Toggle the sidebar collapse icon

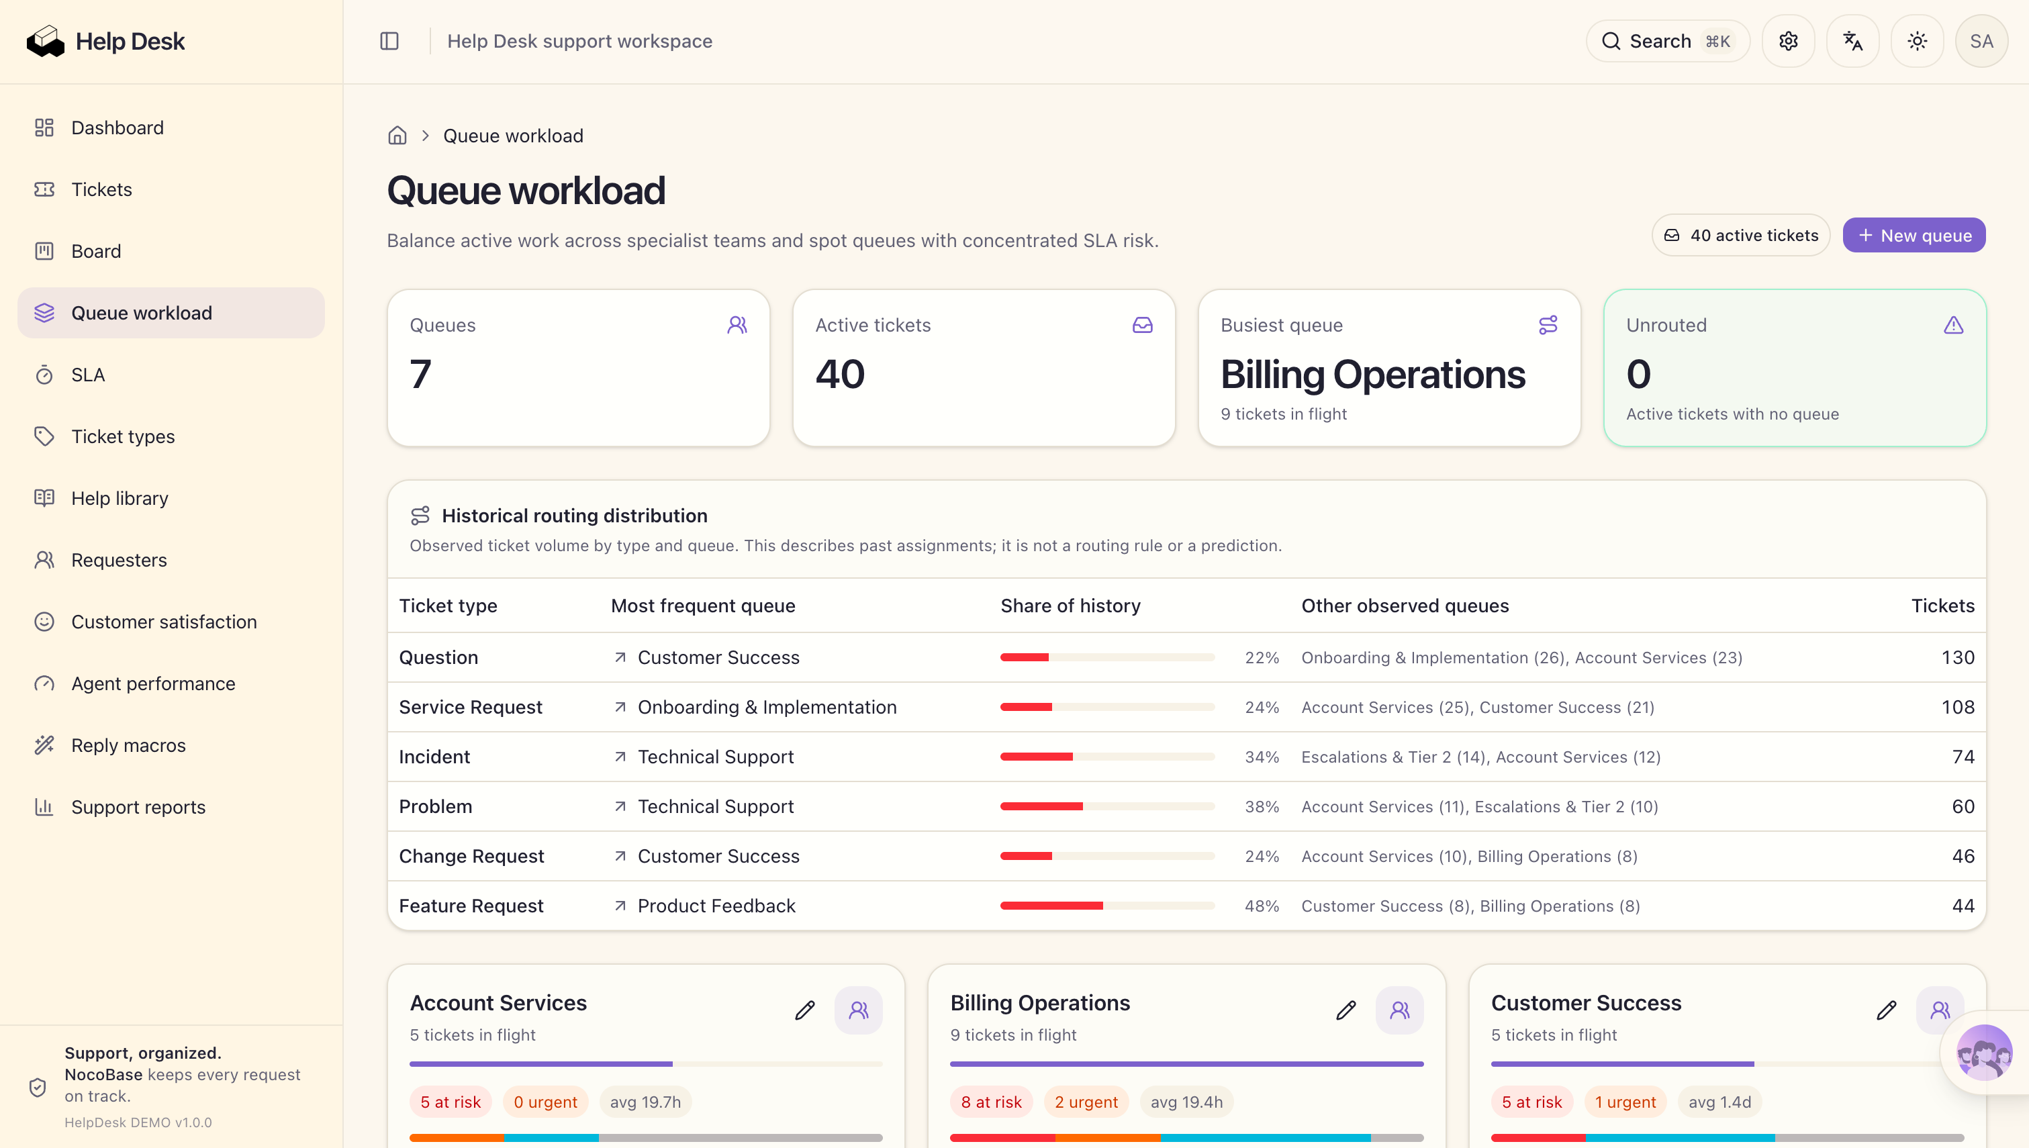click(389, 41)
